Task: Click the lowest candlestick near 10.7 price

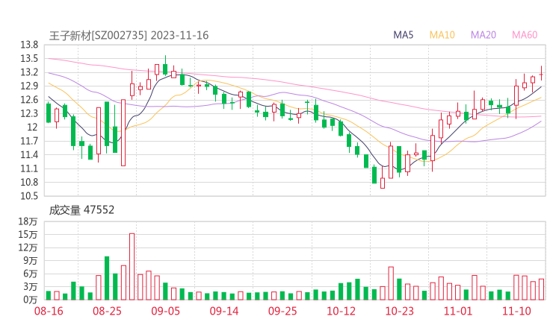Action: (383, 177)
